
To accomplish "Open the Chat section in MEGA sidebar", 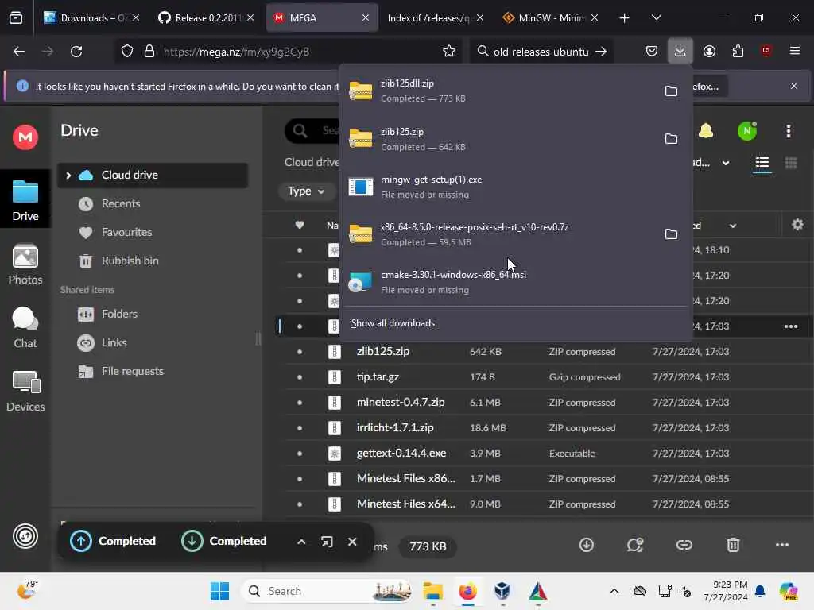I will 25,328.
